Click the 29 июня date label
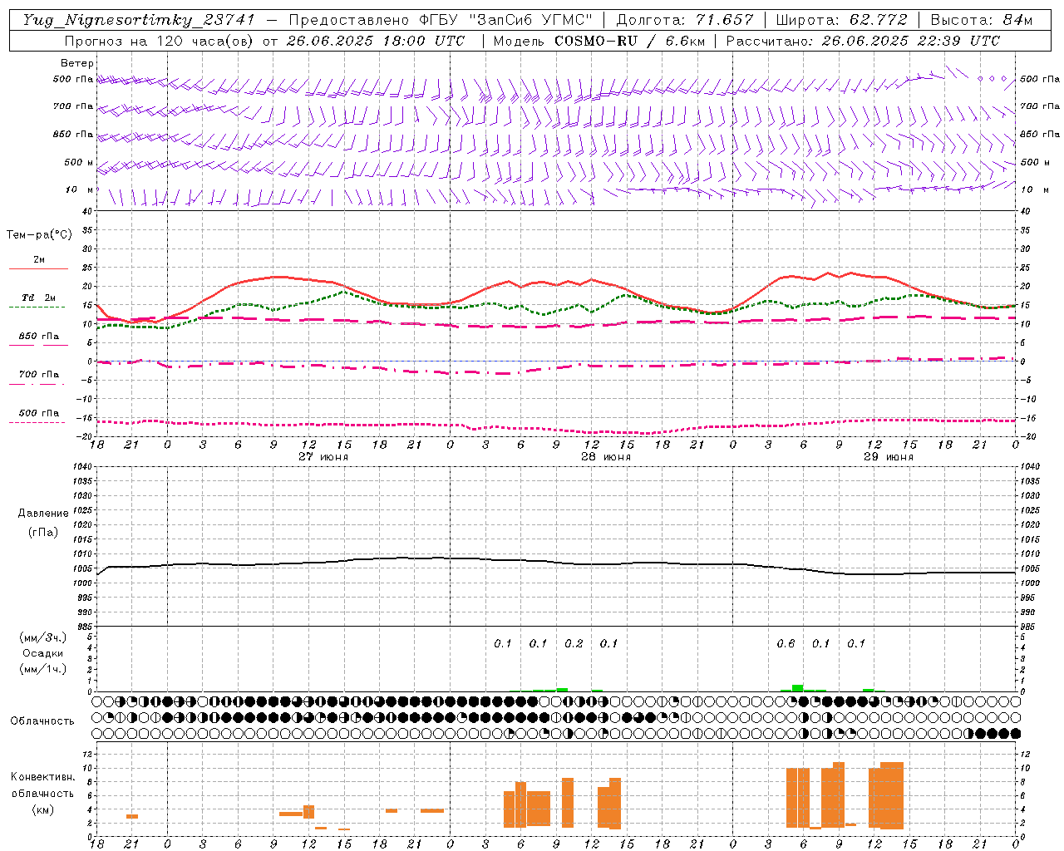This screenshot has height=851, width=1064. (x=889, y=457)
